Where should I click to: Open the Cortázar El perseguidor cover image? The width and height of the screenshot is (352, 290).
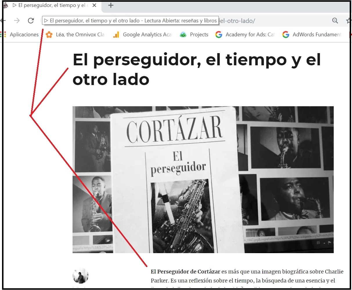coord(203,179)
